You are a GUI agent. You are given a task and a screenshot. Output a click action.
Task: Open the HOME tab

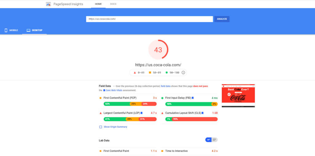pos(98,4)
